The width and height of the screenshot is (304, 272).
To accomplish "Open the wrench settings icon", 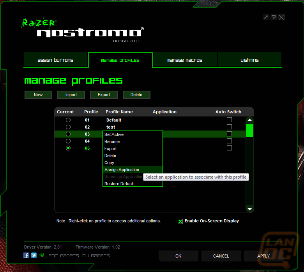I will (x=266, y=17).
